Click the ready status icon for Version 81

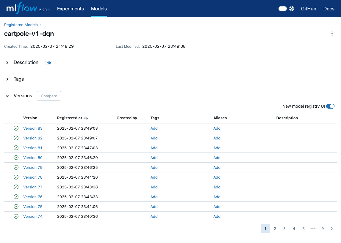(x=16, y=148)
